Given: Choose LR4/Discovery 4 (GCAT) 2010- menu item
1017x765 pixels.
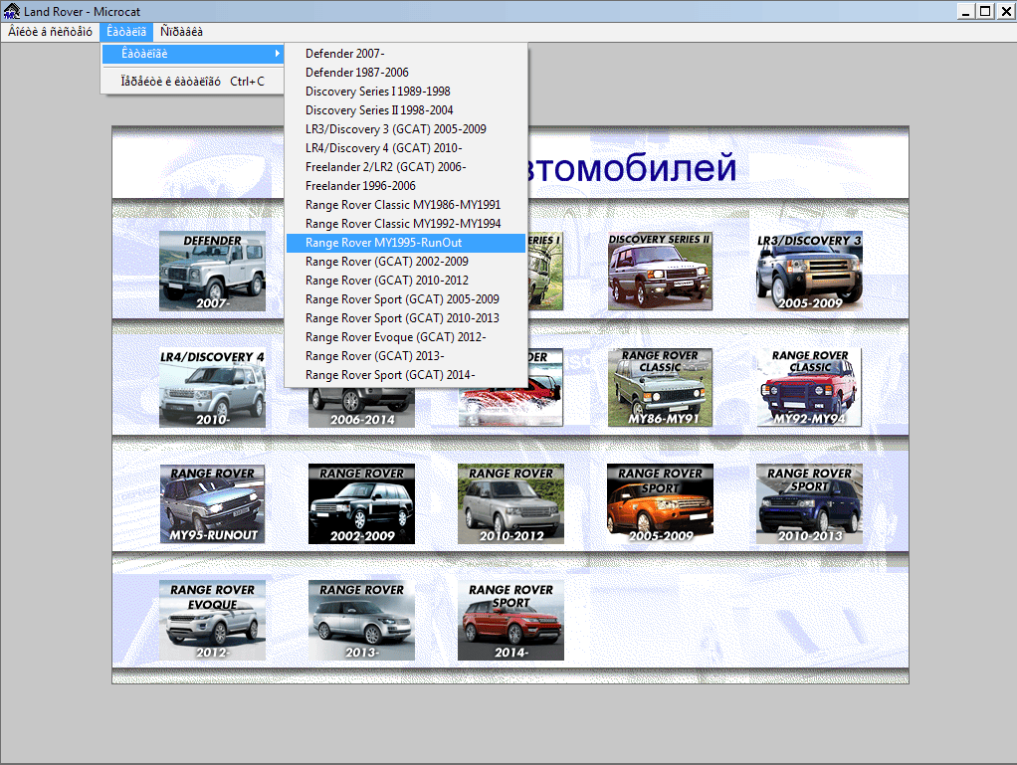Looking at the screenshot, I should point(405,148).
